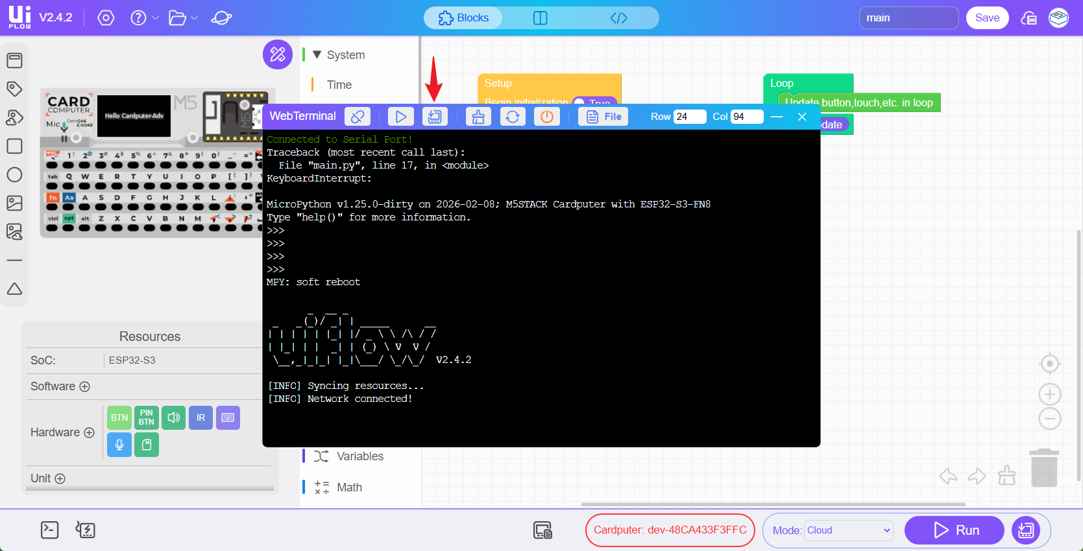The width and height of the screenshot is (1083, 551).
Task: Click the circular-arrows refresh icon in WebTerminal
Action: point(513,117)
